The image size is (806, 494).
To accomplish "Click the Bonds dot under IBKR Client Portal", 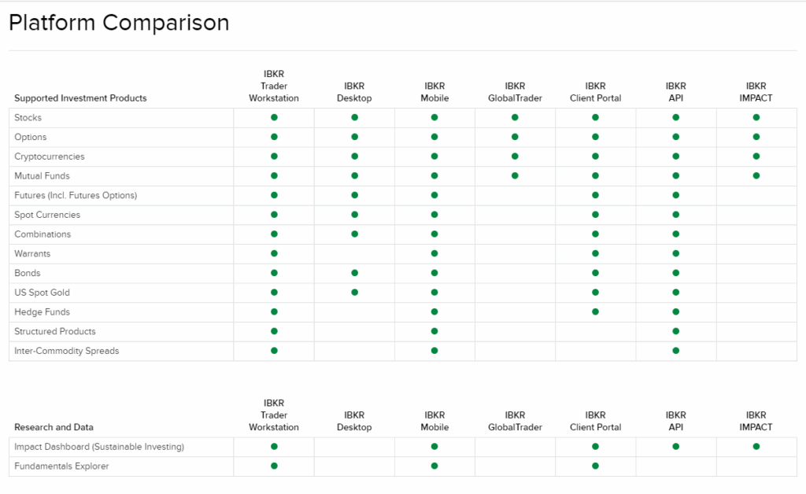I will pos(595,273).
